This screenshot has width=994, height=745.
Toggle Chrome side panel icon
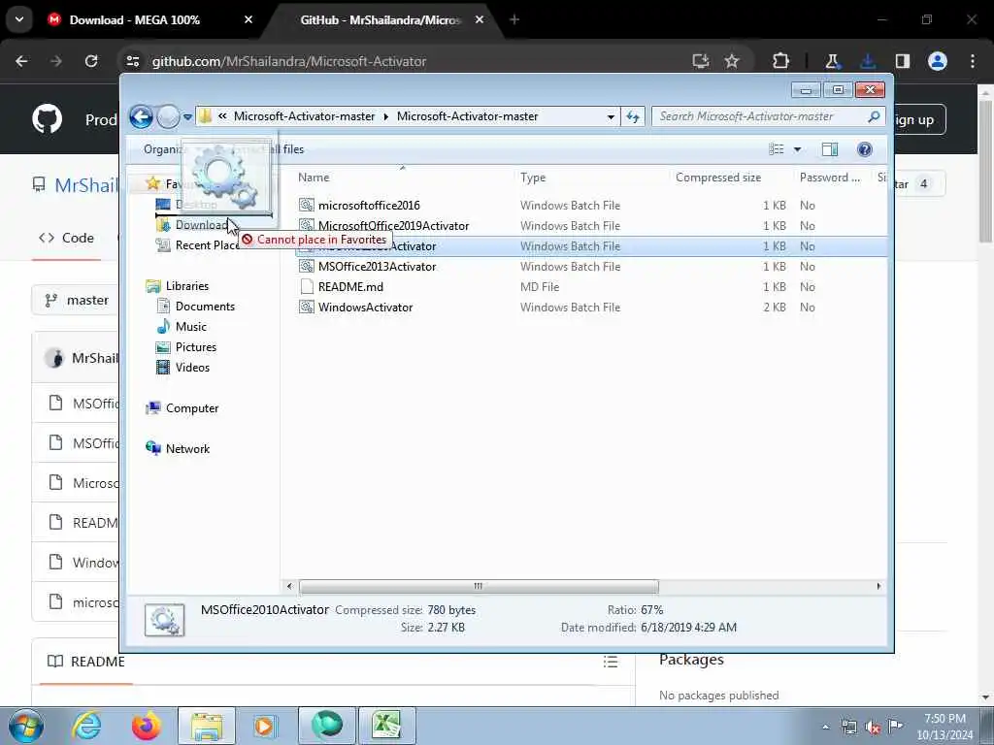point(903,61)
